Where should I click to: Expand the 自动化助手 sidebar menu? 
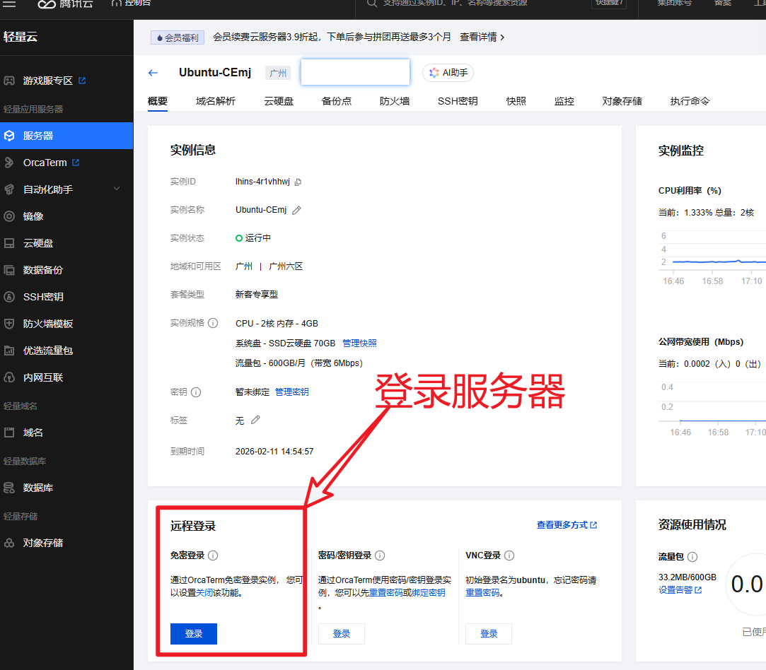point(117,189)
